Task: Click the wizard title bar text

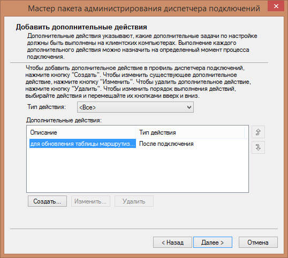Action: pos(144,9)
